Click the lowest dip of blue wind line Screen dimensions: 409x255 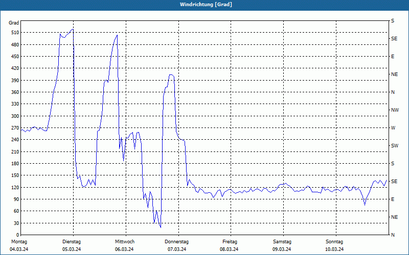(161, 227)
